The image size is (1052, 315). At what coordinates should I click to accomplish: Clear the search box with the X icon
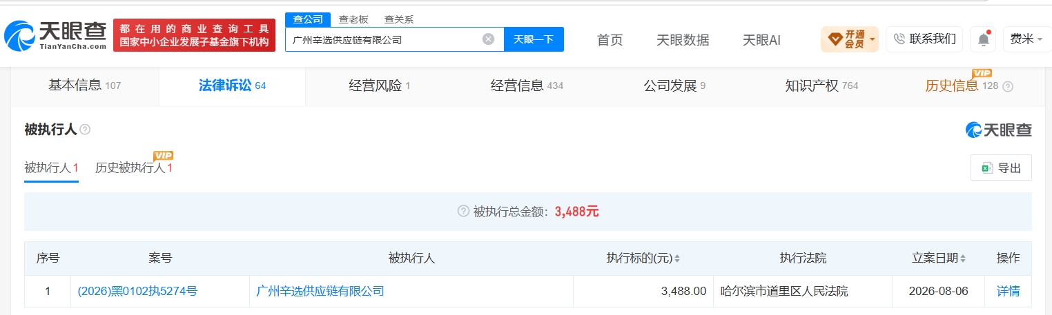click(488, 39)
